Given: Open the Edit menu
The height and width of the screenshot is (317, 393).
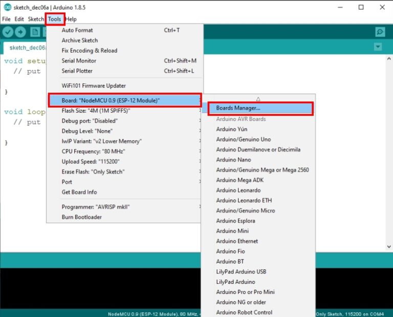Looking at the screenshot, I should pos(19,19).
